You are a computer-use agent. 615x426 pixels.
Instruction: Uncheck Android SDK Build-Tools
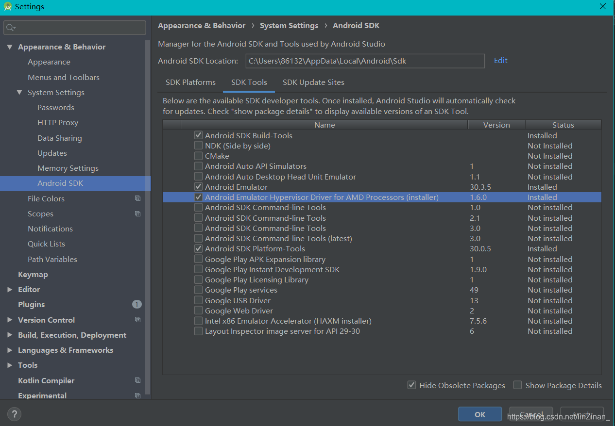198,135
